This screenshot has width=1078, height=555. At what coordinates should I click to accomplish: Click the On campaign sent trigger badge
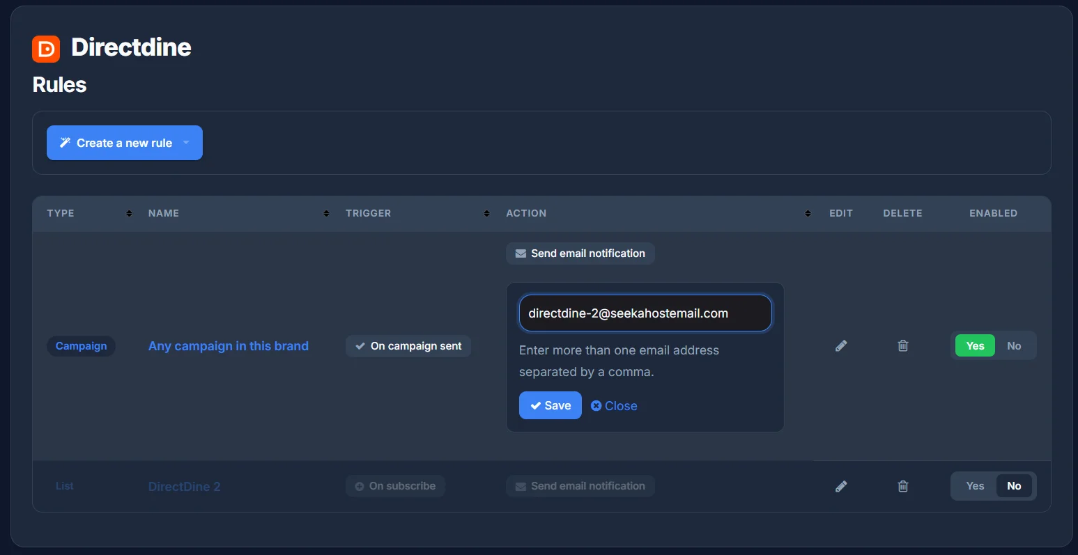point(408,346)
